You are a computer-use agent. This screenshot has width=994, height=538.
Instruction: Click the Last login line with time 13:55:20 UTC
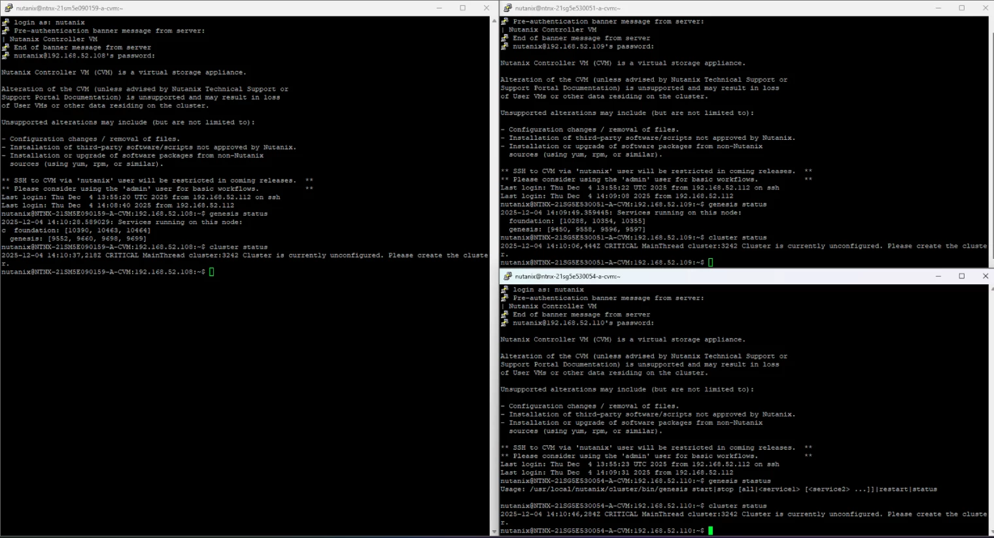[141, 197]
